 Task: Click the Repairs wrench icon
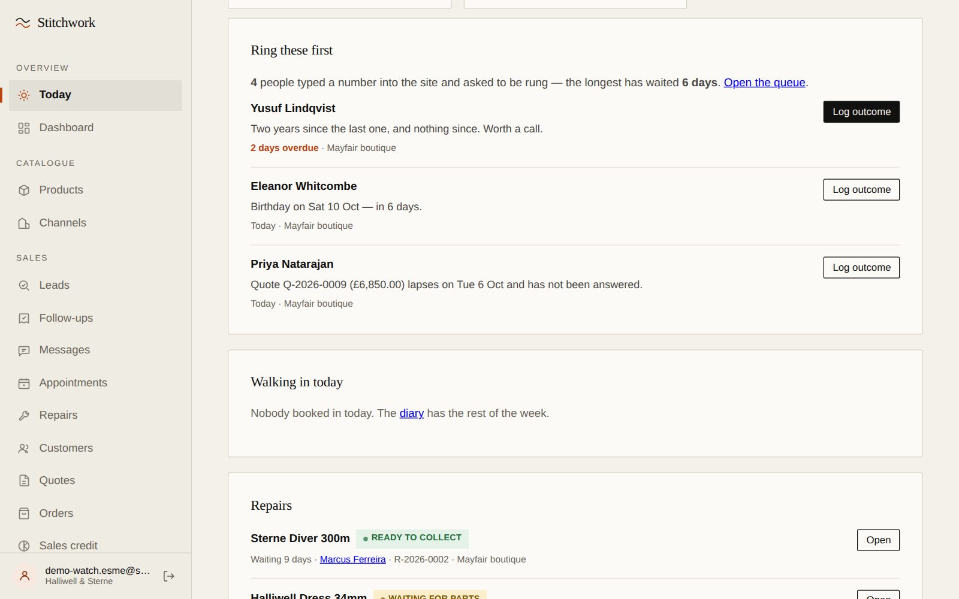tap(24, 416)
